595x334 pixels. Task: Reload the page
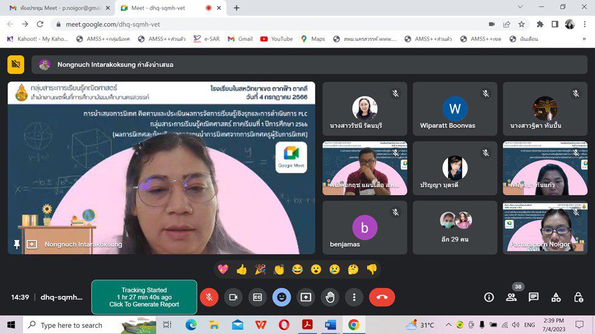[40, 24]
